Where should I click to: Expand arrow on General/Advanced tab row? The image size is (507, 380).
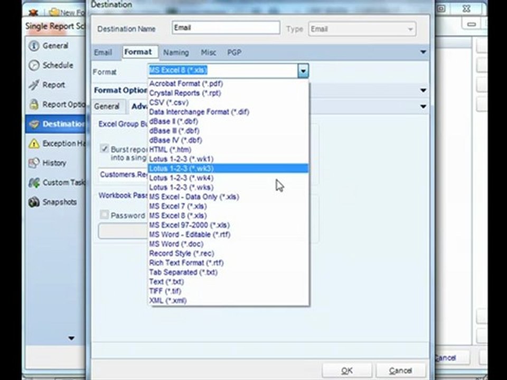[x=423, y=106]
